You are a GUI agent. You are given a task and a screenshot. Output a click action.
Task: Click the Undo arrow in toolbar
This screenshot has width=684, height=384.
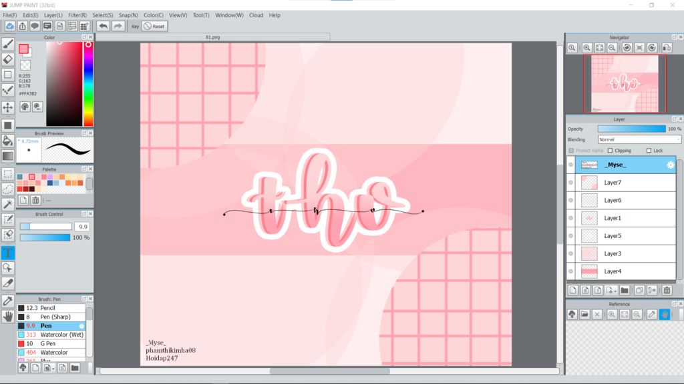(x=103, y=26)
